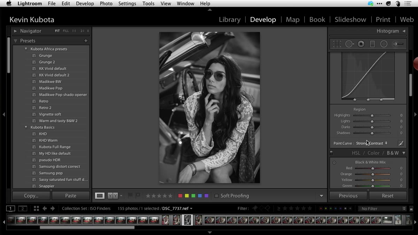Click the Reset button
The width and height of the screenshot is (418, 235).
[388, 196]
